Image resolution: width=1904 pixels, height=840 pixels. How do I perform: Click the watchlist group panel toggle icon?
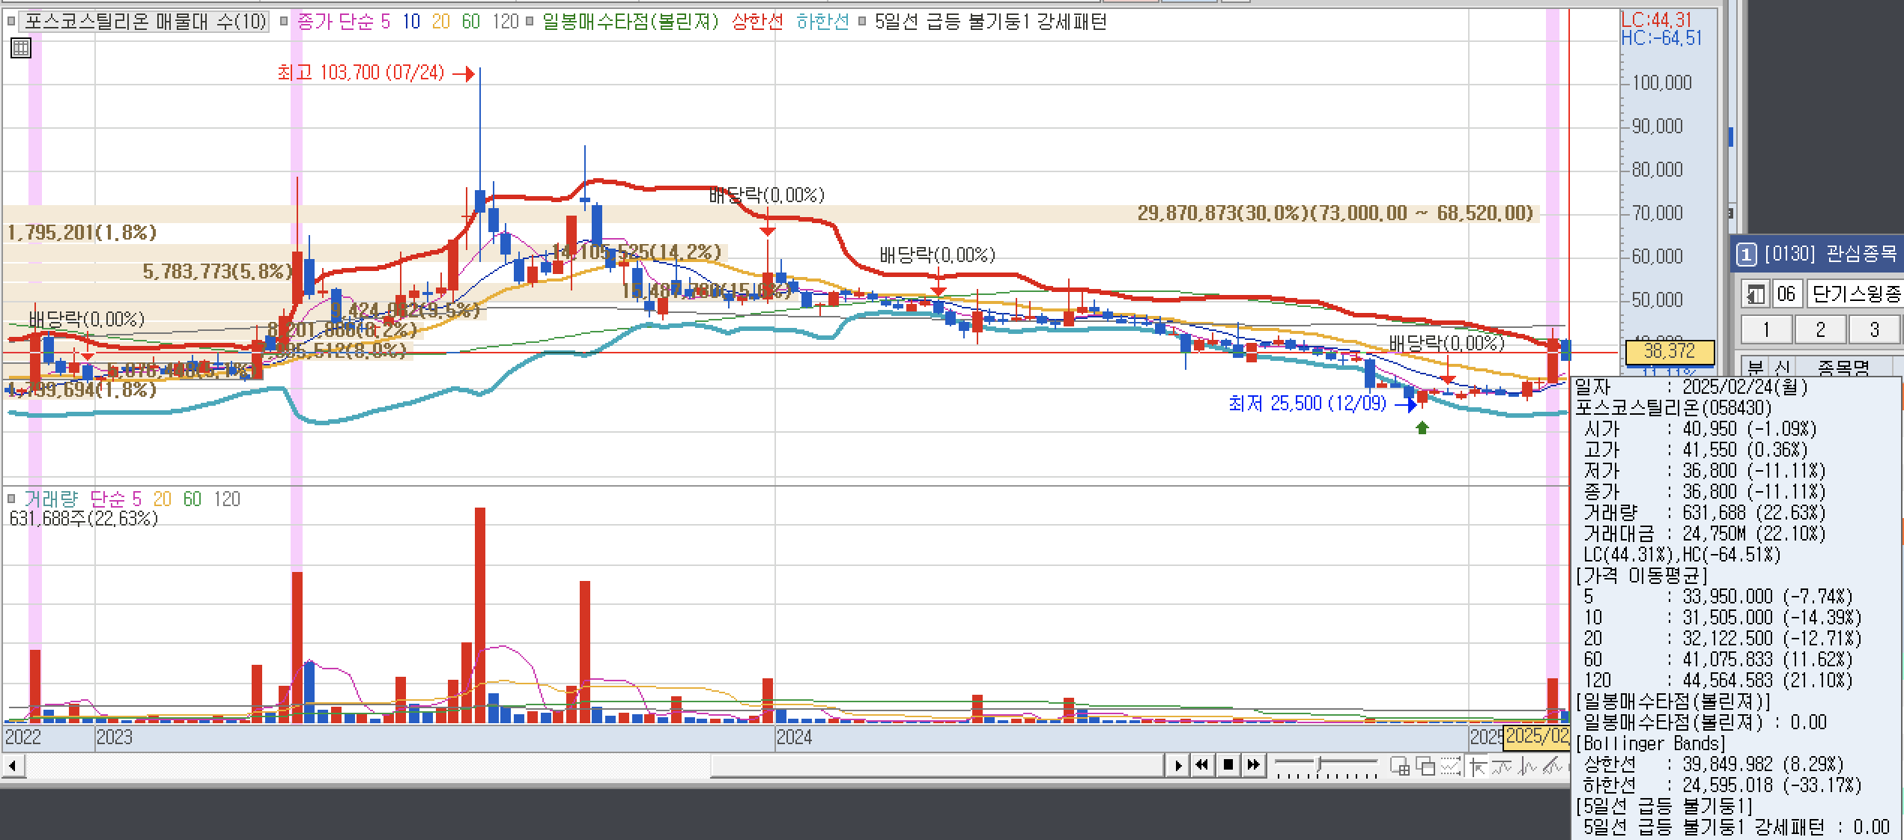tap(1754, 293)
